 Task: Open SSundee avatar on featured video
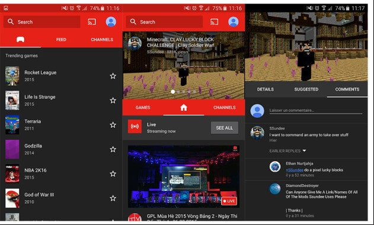coord(135,43)
